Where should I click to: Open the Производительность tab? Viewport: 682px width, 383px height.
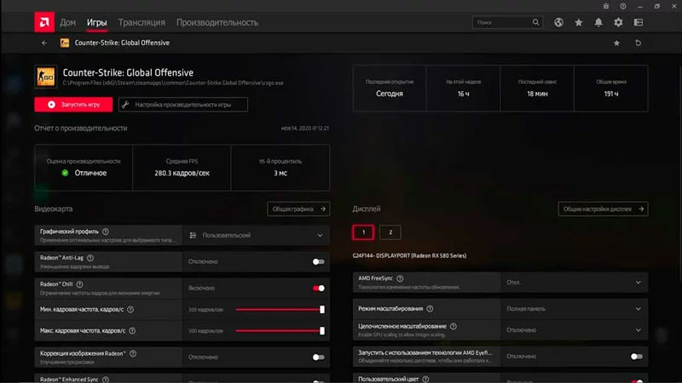[217, 22]
